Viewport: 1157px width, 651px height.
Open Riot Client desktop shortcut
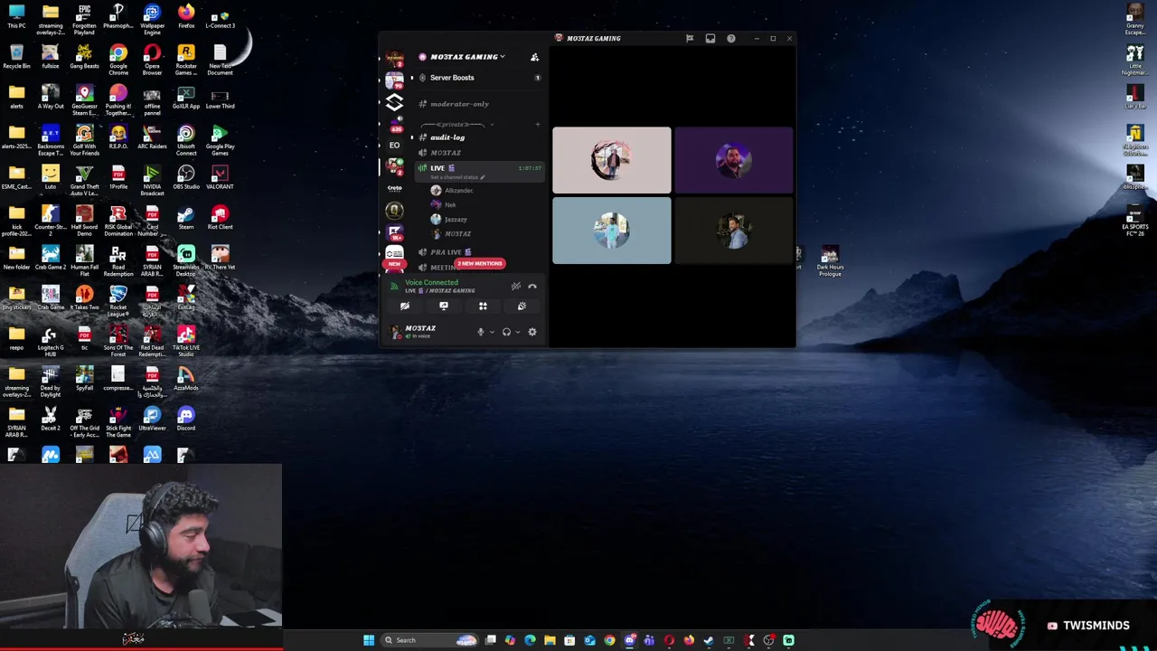click(x=220, y=216)
